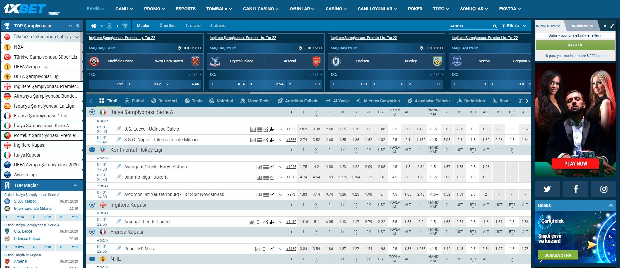Viewport: 620px width, 268px height.
Task: Open bar-chart icon for Ruan - FC Metz
Action: coord(258,249)
